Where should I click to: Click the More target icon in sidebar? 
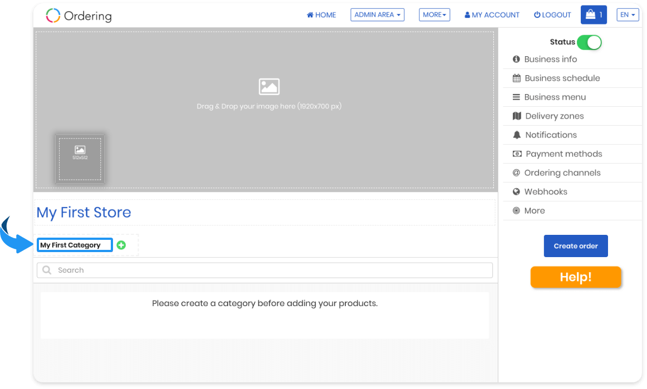pos(516,210)
